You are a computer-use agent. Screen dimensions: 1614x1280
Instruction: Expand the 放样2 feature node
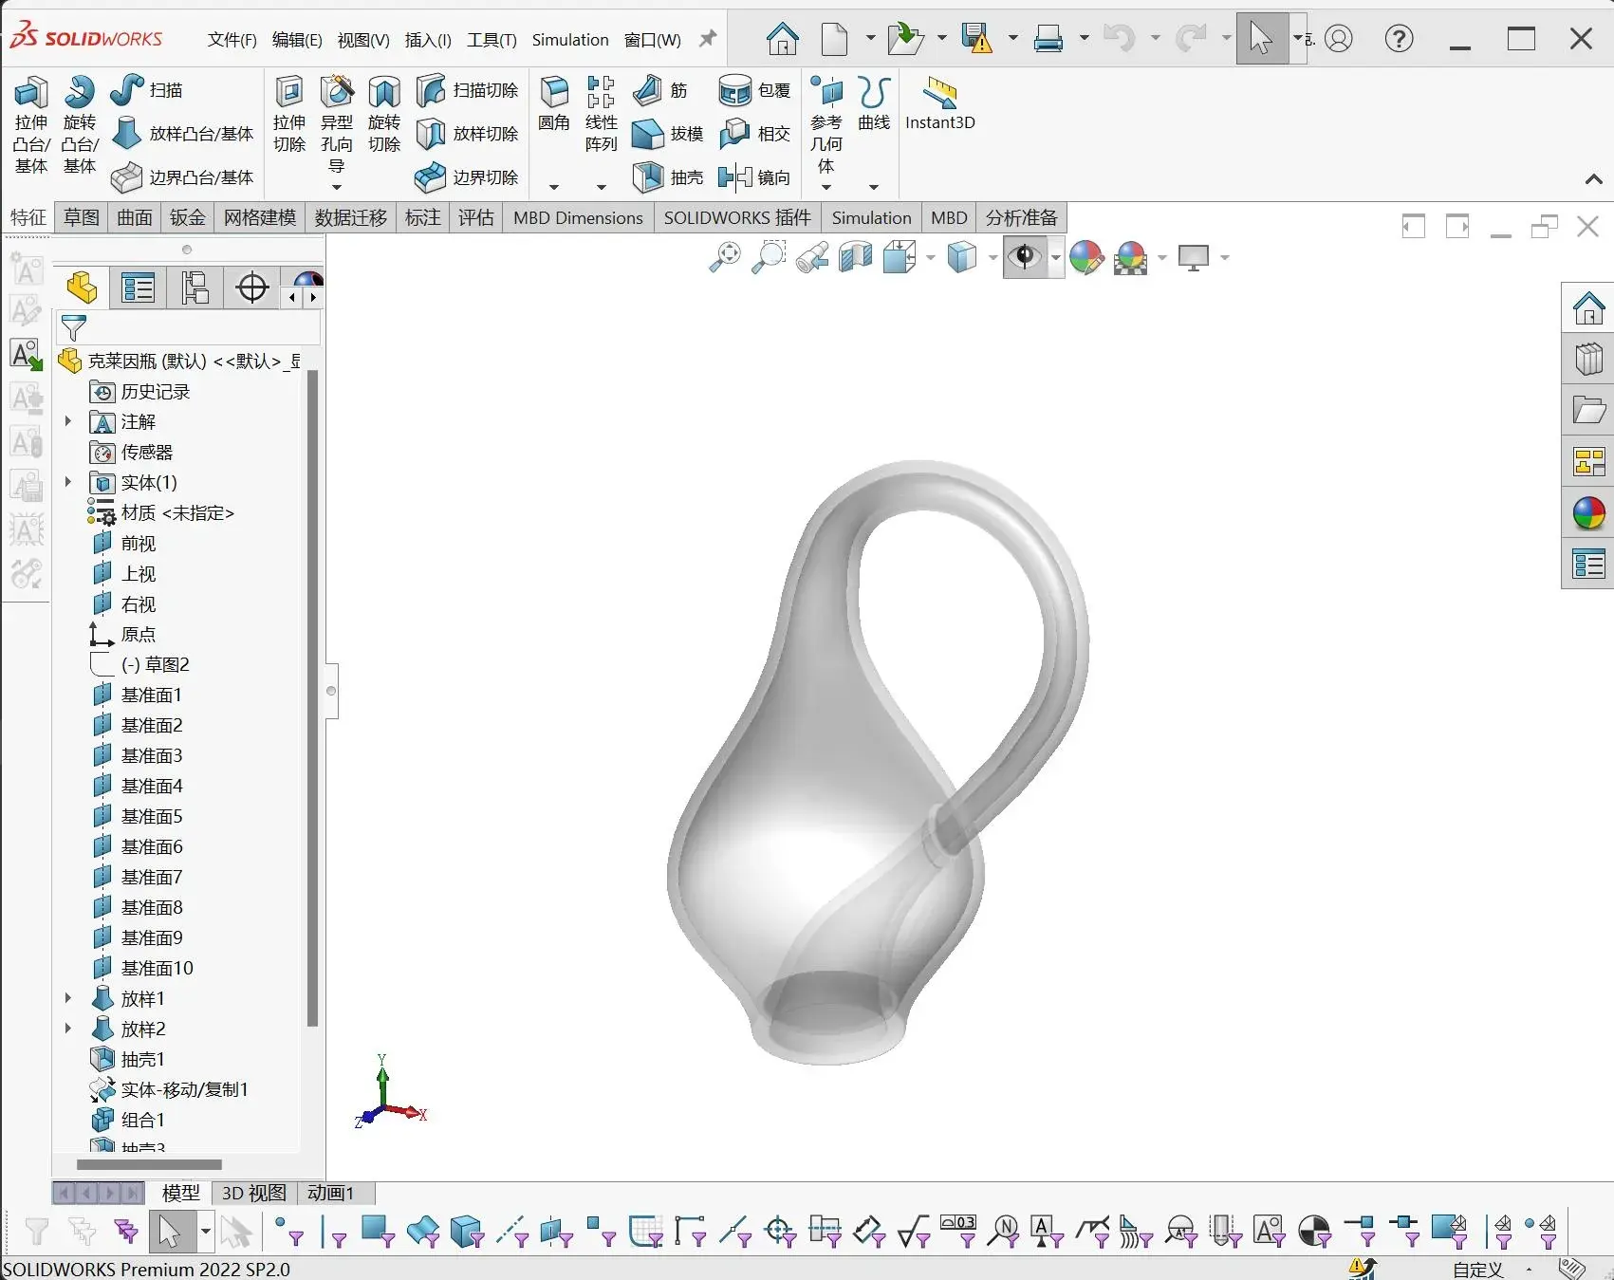pos(68,1029)
